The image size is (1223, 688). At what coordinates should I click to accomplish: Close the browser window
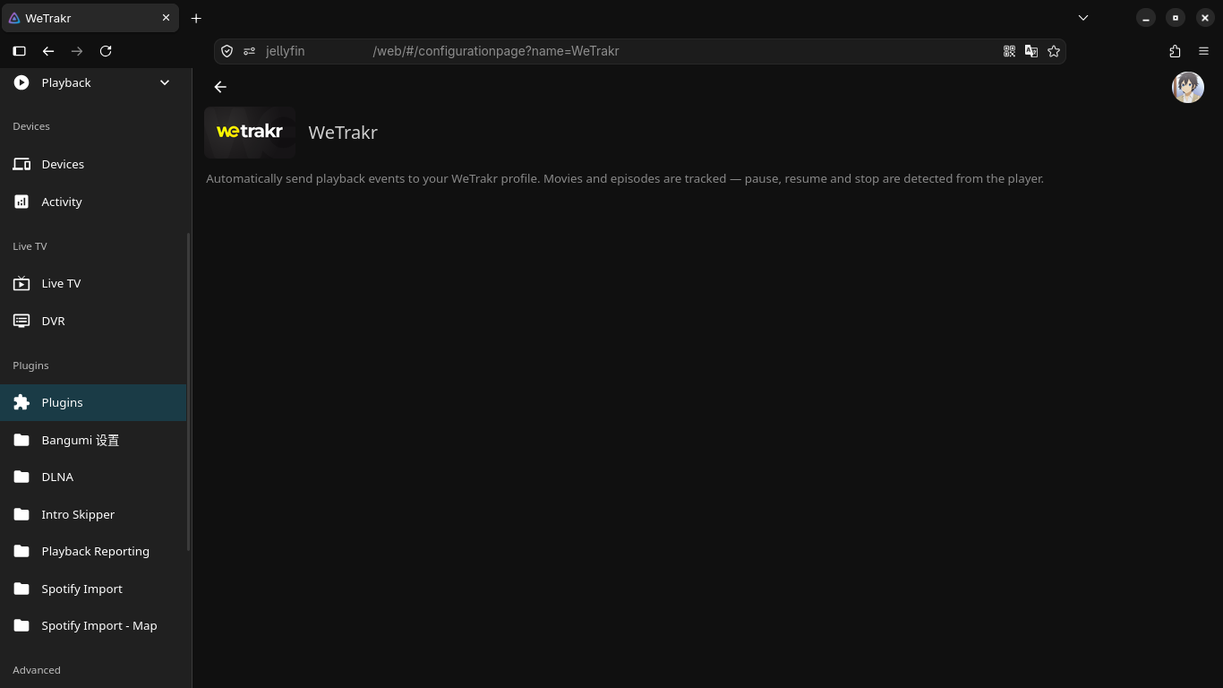pyautogui.click(x=1205, y=18)
